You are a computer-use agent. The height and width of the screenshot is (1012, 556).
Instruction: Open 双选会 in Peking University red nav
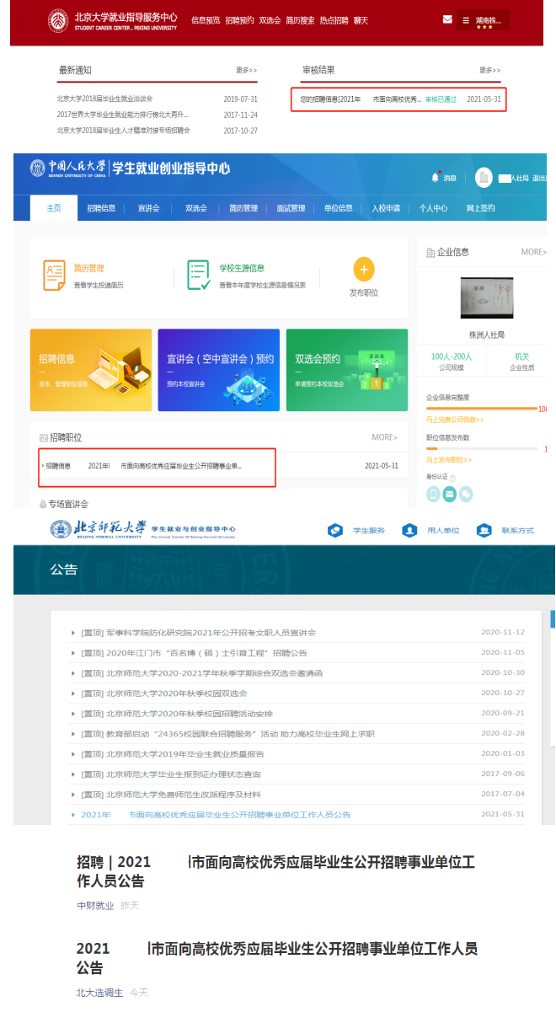click(270, 20)
